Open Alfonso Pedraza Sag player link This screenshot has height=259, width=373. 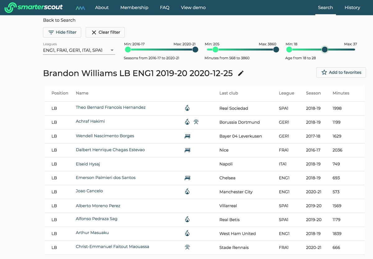(x=97, y=219)
